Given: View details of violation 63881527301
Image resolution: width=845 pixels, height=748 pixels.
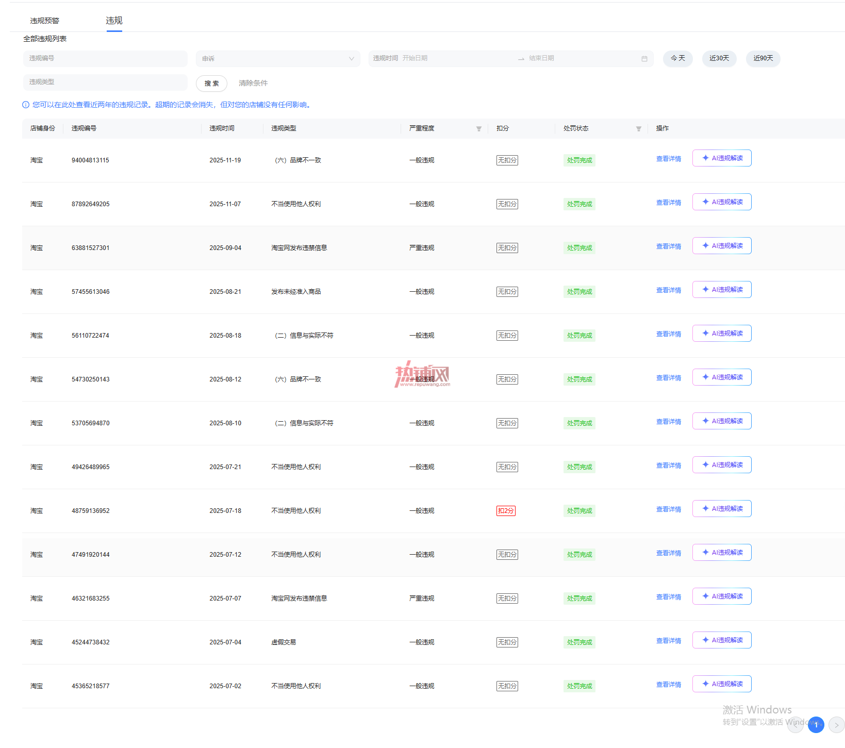Looking at the screenshot, I should [x=669, y=246].
